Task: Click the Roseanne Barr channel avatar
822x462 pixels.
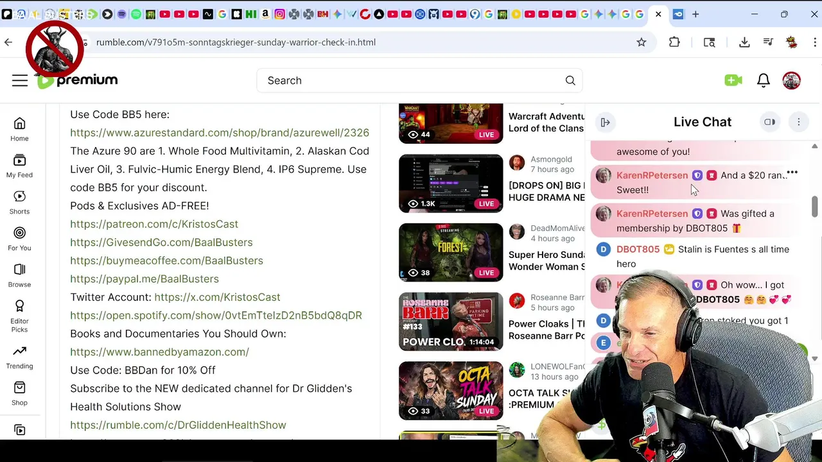Action: [517, 300]
